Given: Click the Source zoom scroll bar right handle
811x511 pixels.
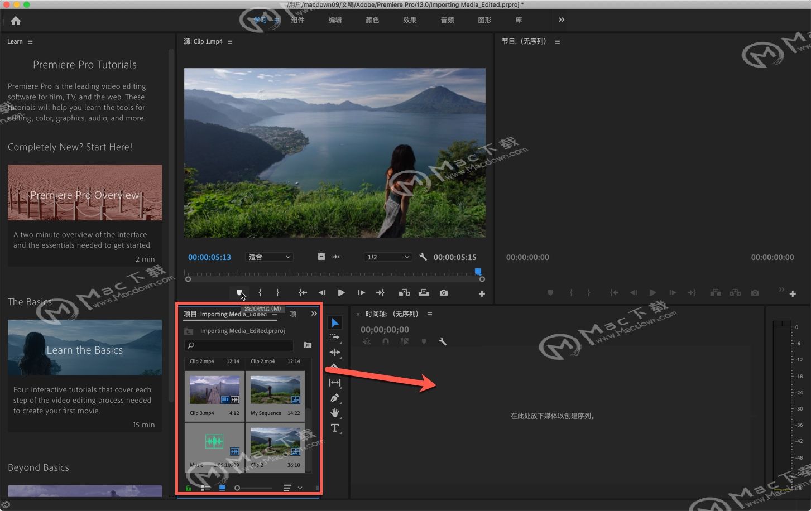Looking at the screenshot, I should 482,279.
